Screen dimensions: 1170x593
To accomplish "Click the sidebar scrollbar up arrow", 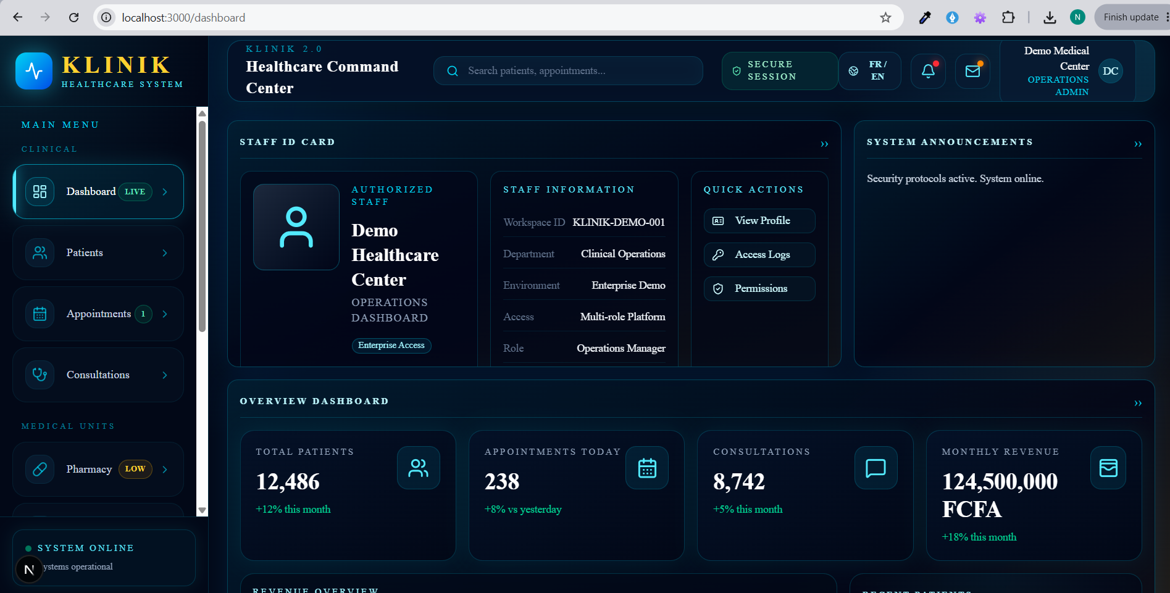I will pyautogui.click(x=202, y=113).
